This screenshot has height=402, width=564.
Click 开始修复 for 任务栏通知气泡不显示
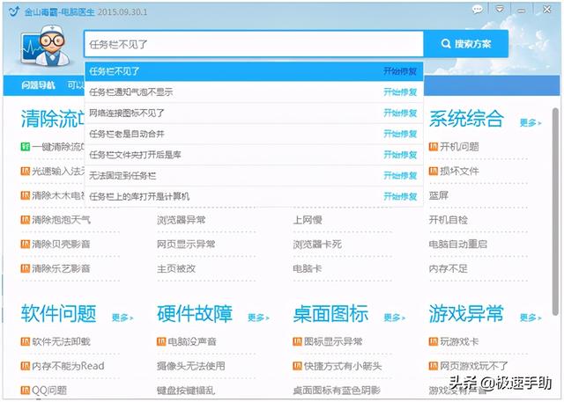coord(400,91)
